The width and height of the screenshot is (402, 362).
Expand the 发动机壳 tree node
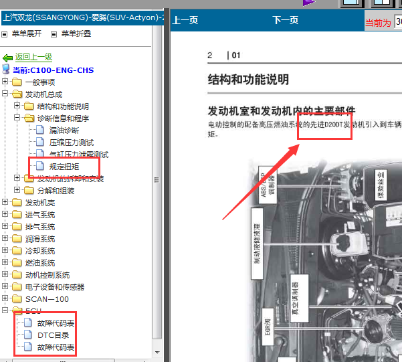pos(5,201)
